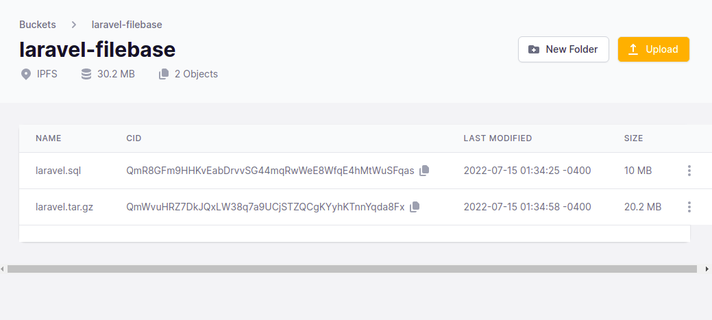Copy the CID of laravel.sql
Screen dimensions: 712x320
click(x=424, y=171)
